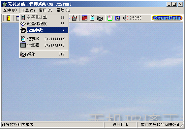Close the open 工具(T) menu
This screenshot has height=129, width=185.
28,10
